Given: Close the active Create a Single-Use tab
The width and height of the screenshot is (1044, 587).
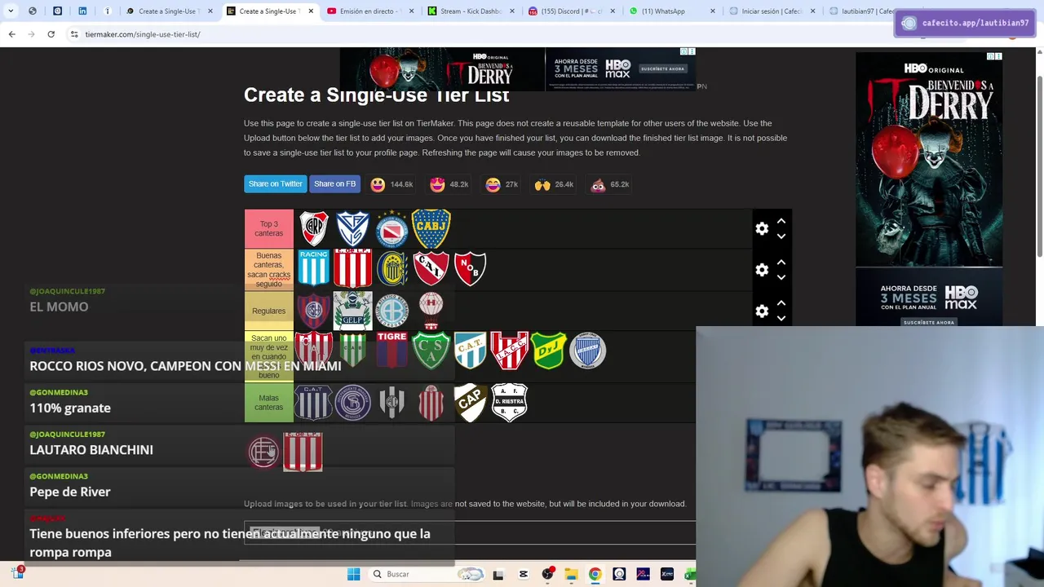Looking at the screenshot, I should [311, 11].
